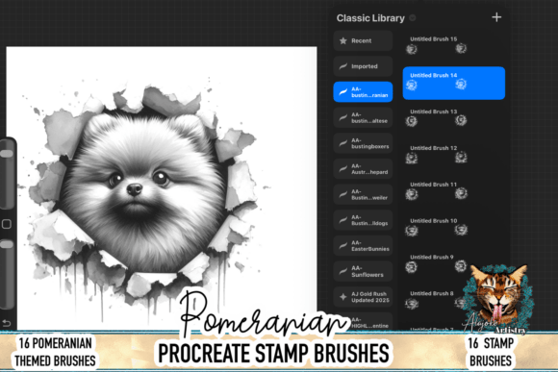
Task: Click the brush opacity slider handle
Action: point(7,244)
